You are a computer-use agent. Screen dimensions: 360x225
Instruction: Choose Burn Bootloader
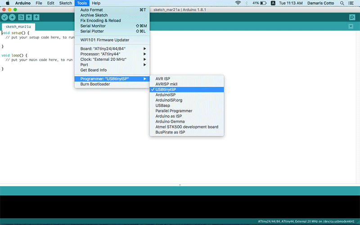click(x=112, y=84)
